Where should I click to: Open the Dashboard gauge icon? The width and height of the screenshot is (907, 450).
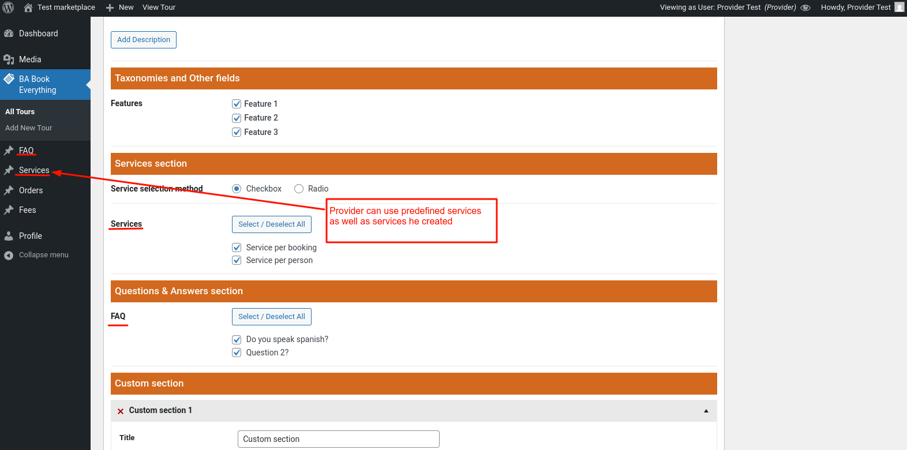pyautogui.click(x=9, y=33)
